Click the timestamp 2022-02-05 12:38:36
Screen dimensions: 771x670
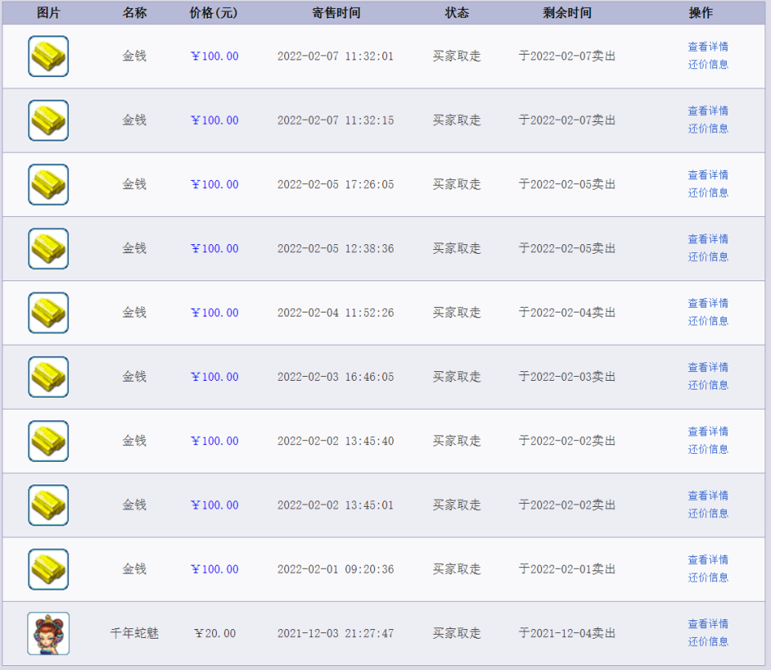coord(336,248)
